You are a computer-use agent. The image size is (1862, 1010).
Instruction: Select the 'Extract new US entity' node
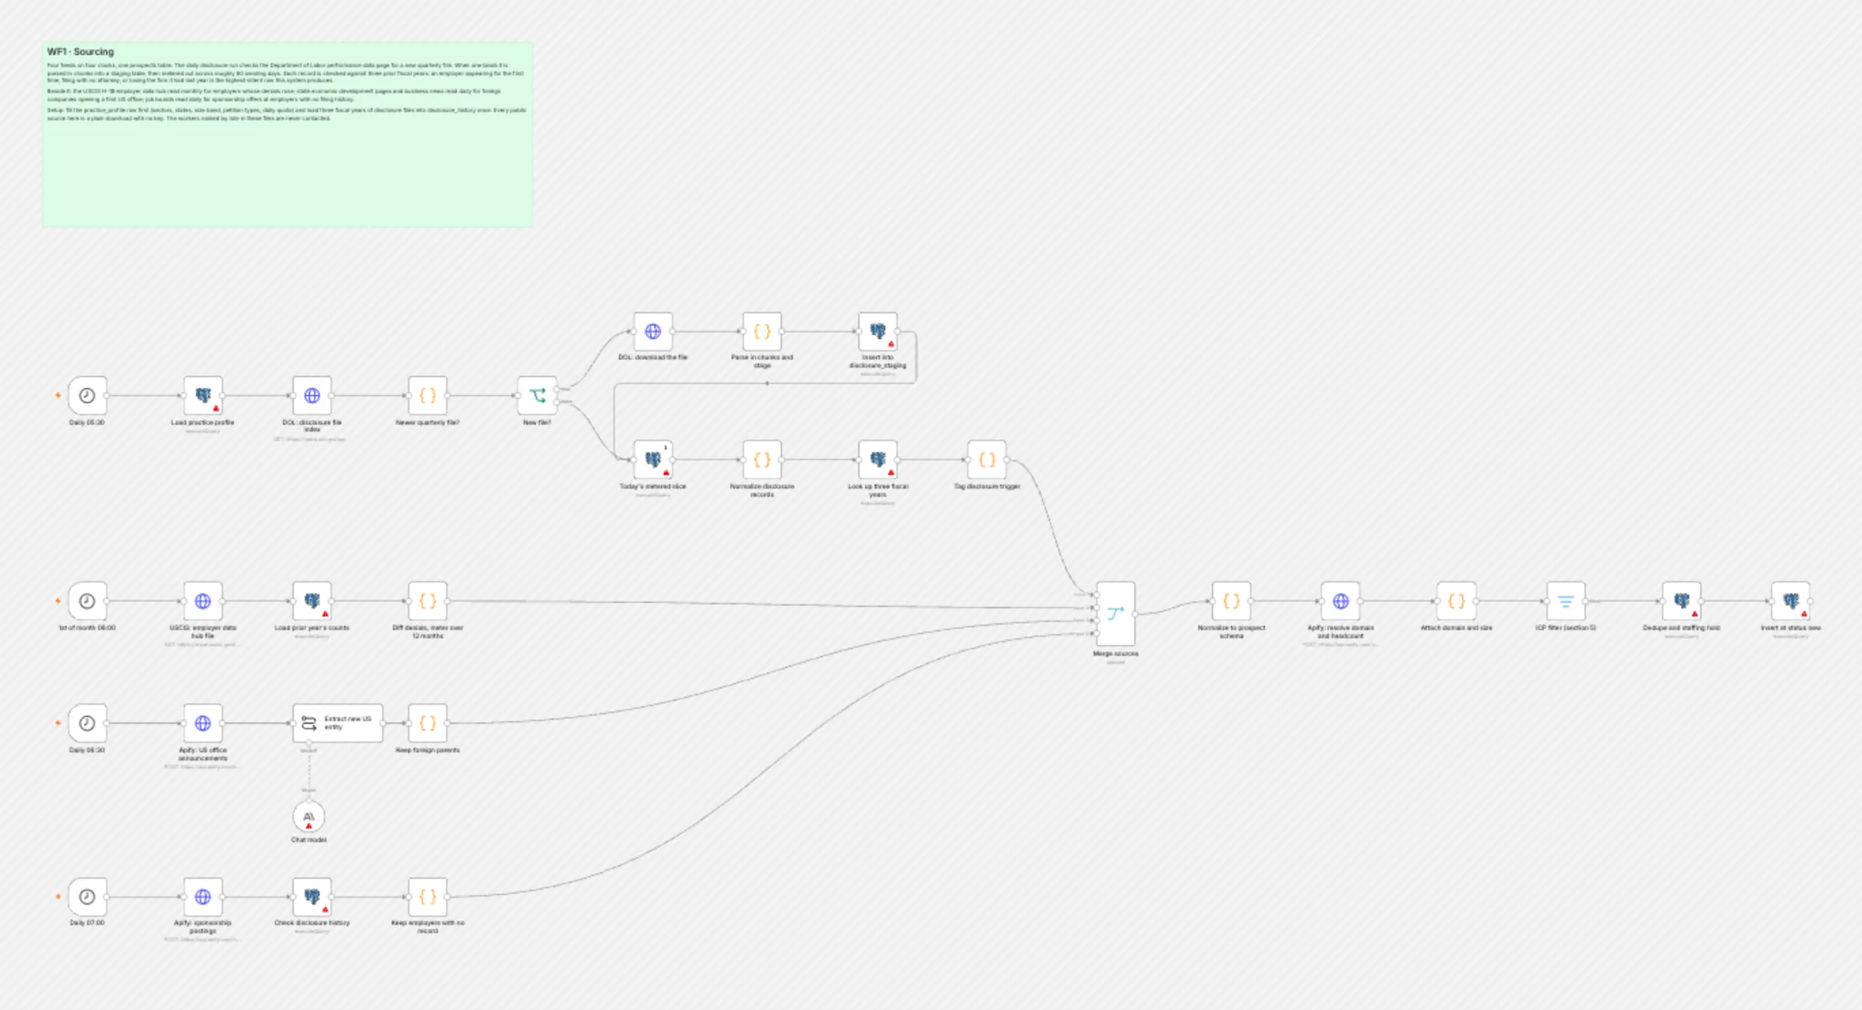coord(337,723)
